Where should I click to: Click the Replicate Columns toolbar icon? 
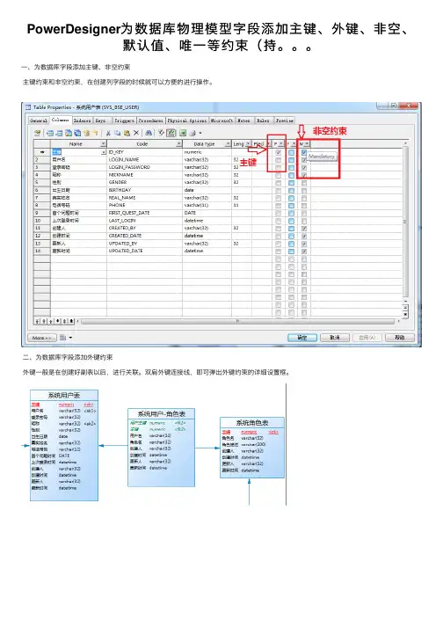click(77, 133)
